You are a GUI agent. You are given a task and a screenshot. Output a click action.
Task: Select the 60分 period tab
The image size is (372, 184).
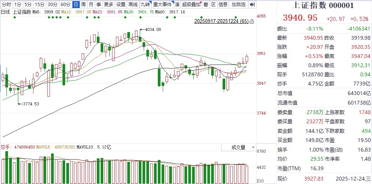click(x=65, y=5)
